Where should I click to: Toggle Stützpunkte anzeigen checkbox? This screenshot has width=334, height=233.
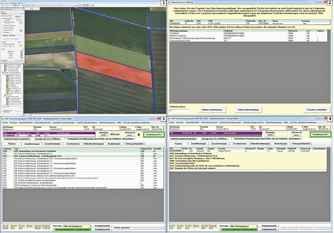(2, 44)
